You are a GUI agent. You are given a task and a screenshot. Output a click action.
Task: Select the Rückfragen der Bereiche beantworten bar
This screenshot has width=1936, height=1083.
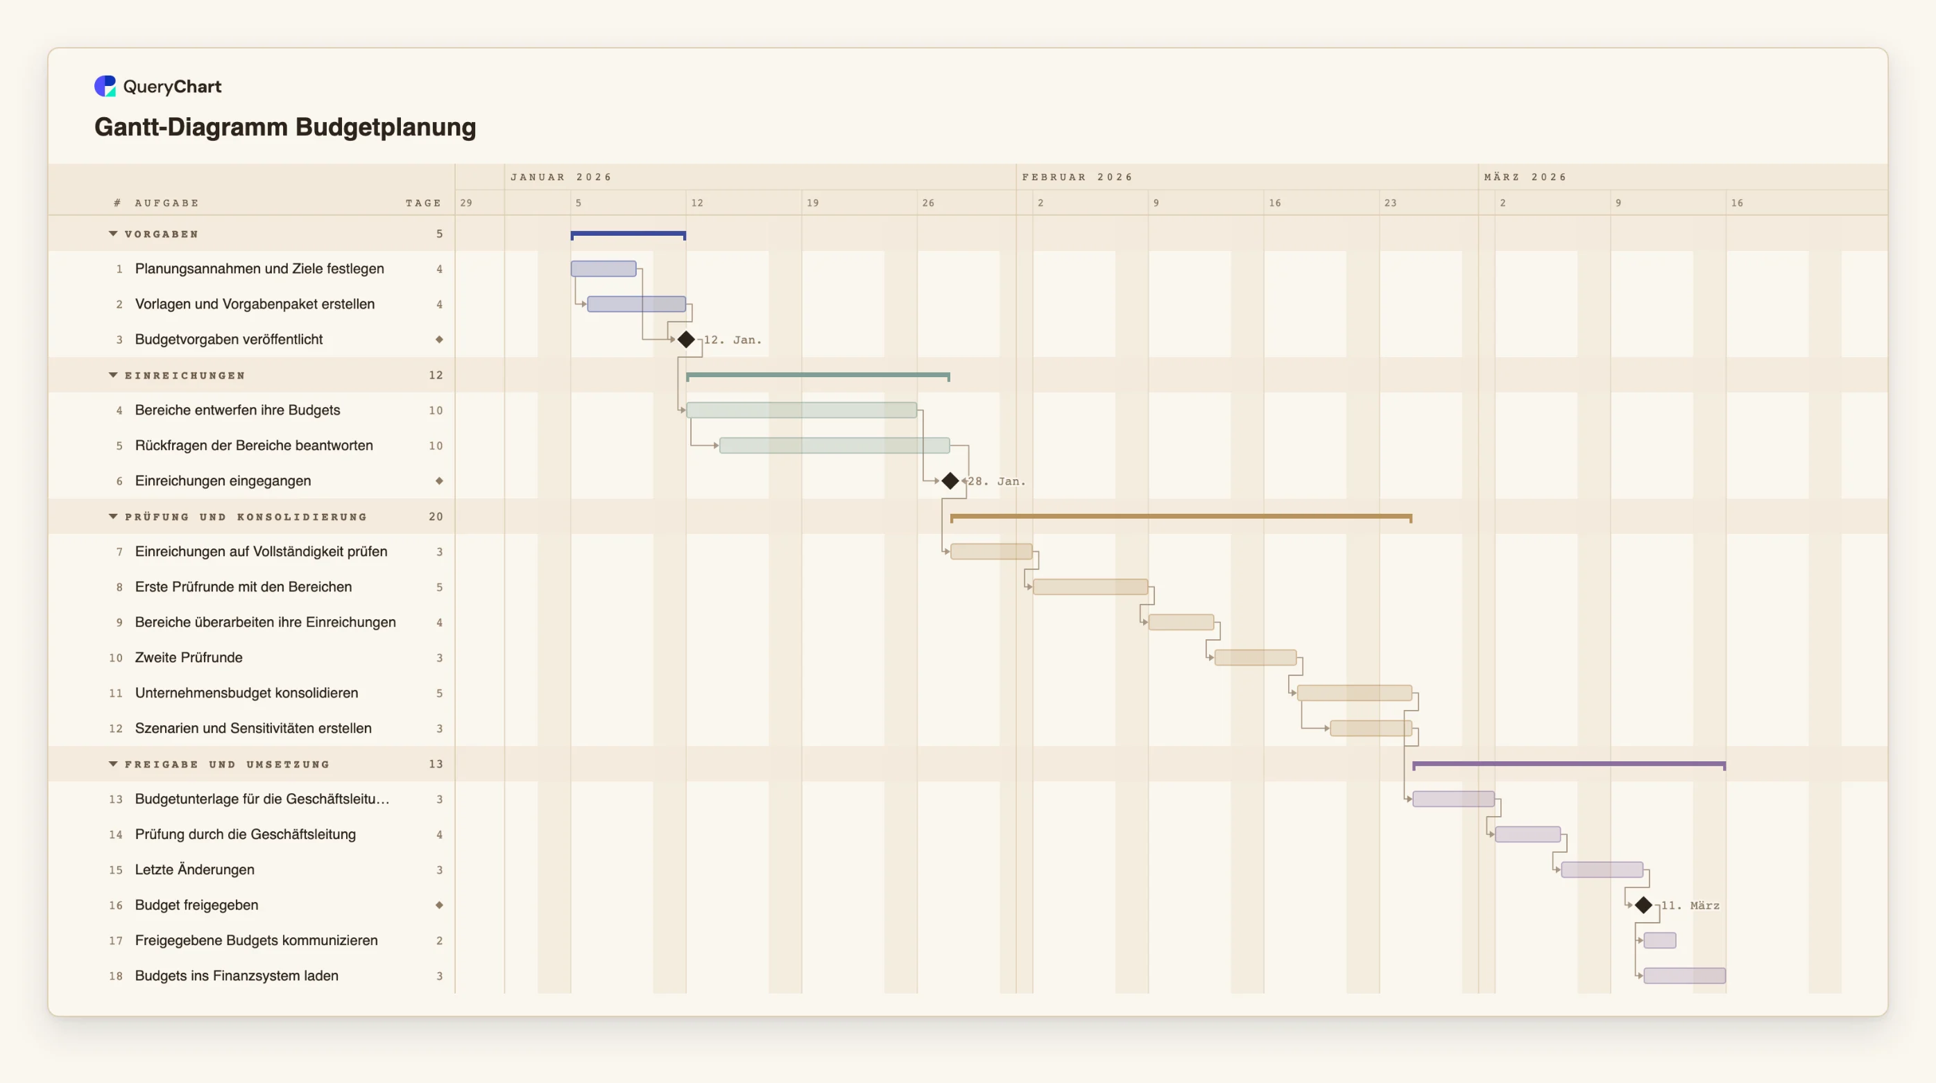tap(834, 445)
